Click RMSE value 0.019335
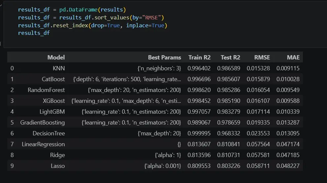 [x=258, y=122]
